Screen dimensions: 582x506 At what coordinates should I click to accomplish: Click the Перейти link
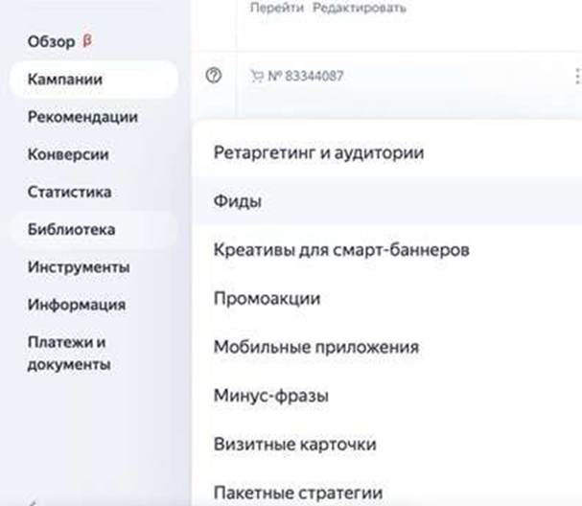[276, 8]
